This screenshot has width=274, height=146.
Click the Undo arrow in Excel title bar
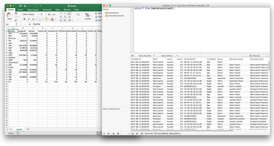[29, 6]
